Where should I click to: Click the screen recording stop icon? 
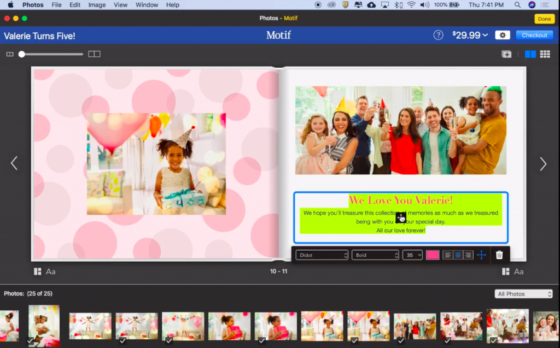tap(318, 5)
